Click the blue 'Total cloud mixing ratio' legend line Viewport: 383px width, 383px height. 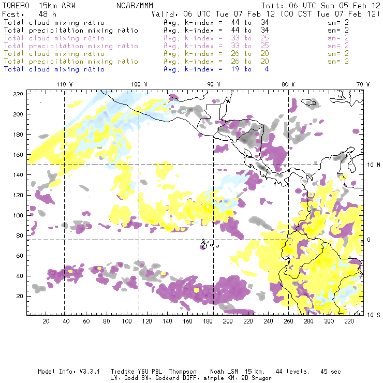click(x=54, y=69)
